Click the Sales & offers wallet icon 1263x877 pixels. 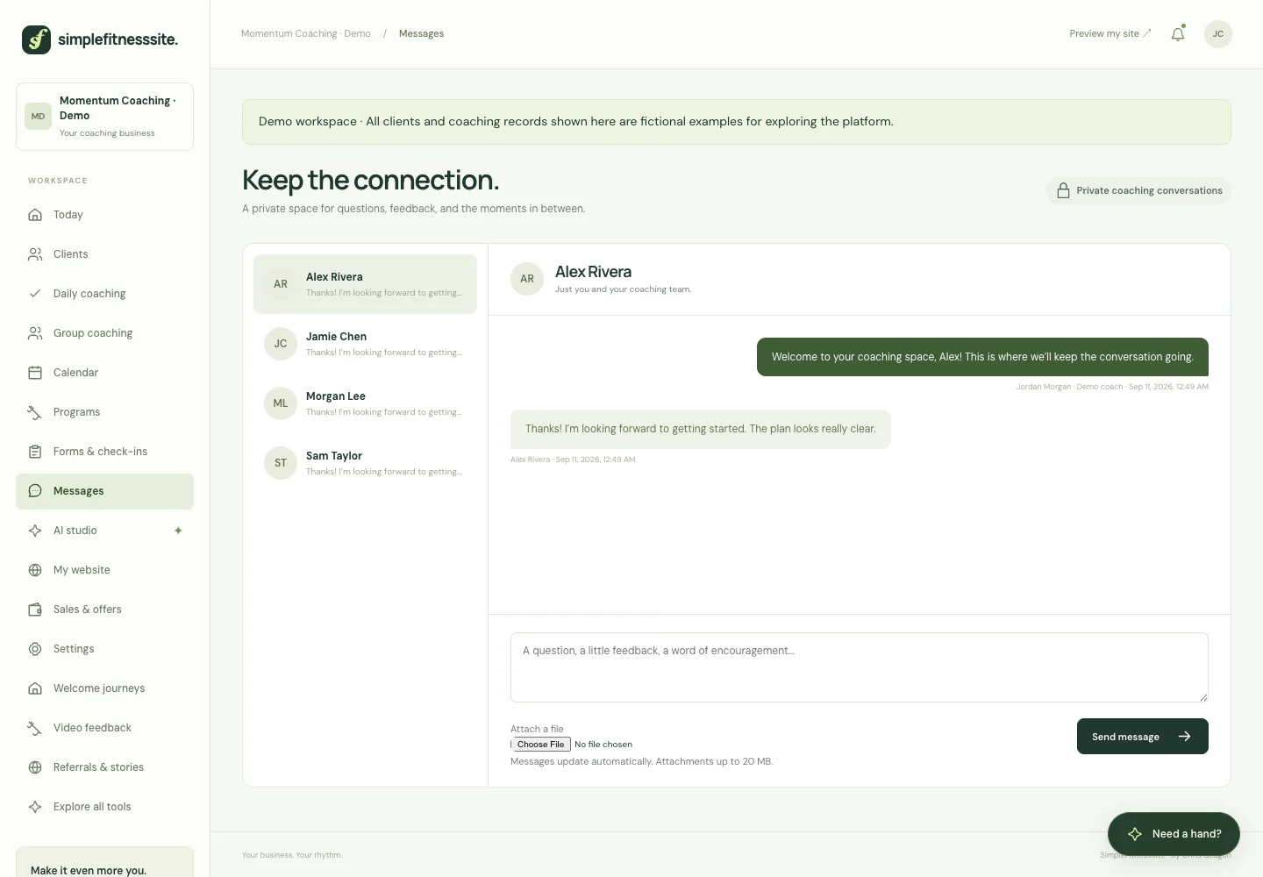pyautogui.click(x=35, y=610)
